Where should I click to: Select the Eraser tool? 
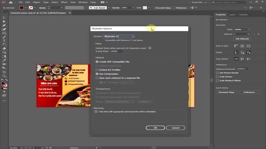tap(4, 49)
